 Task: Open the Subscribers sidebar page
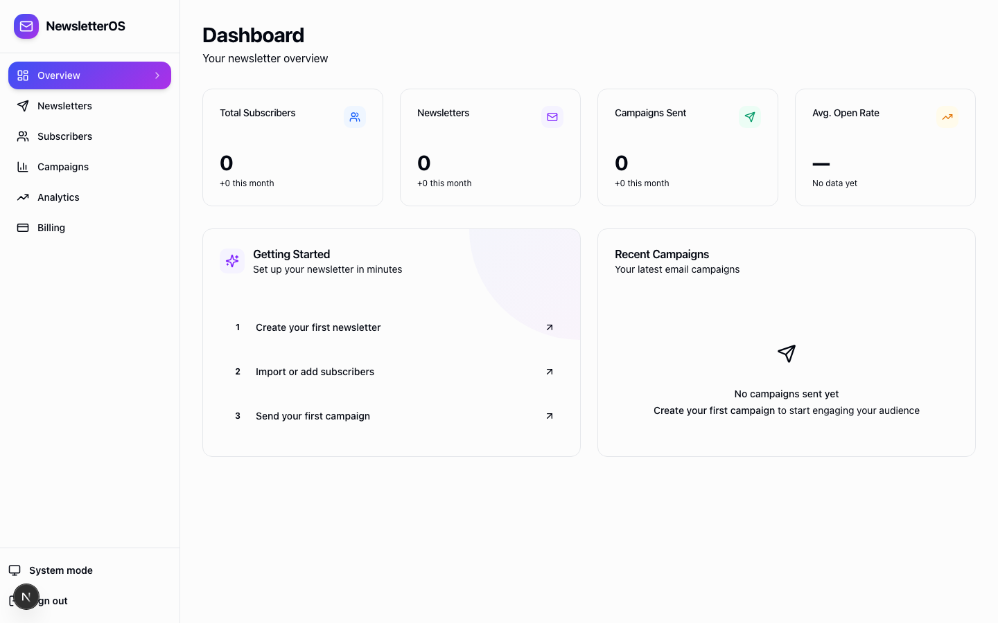click(x=89, y=136)
